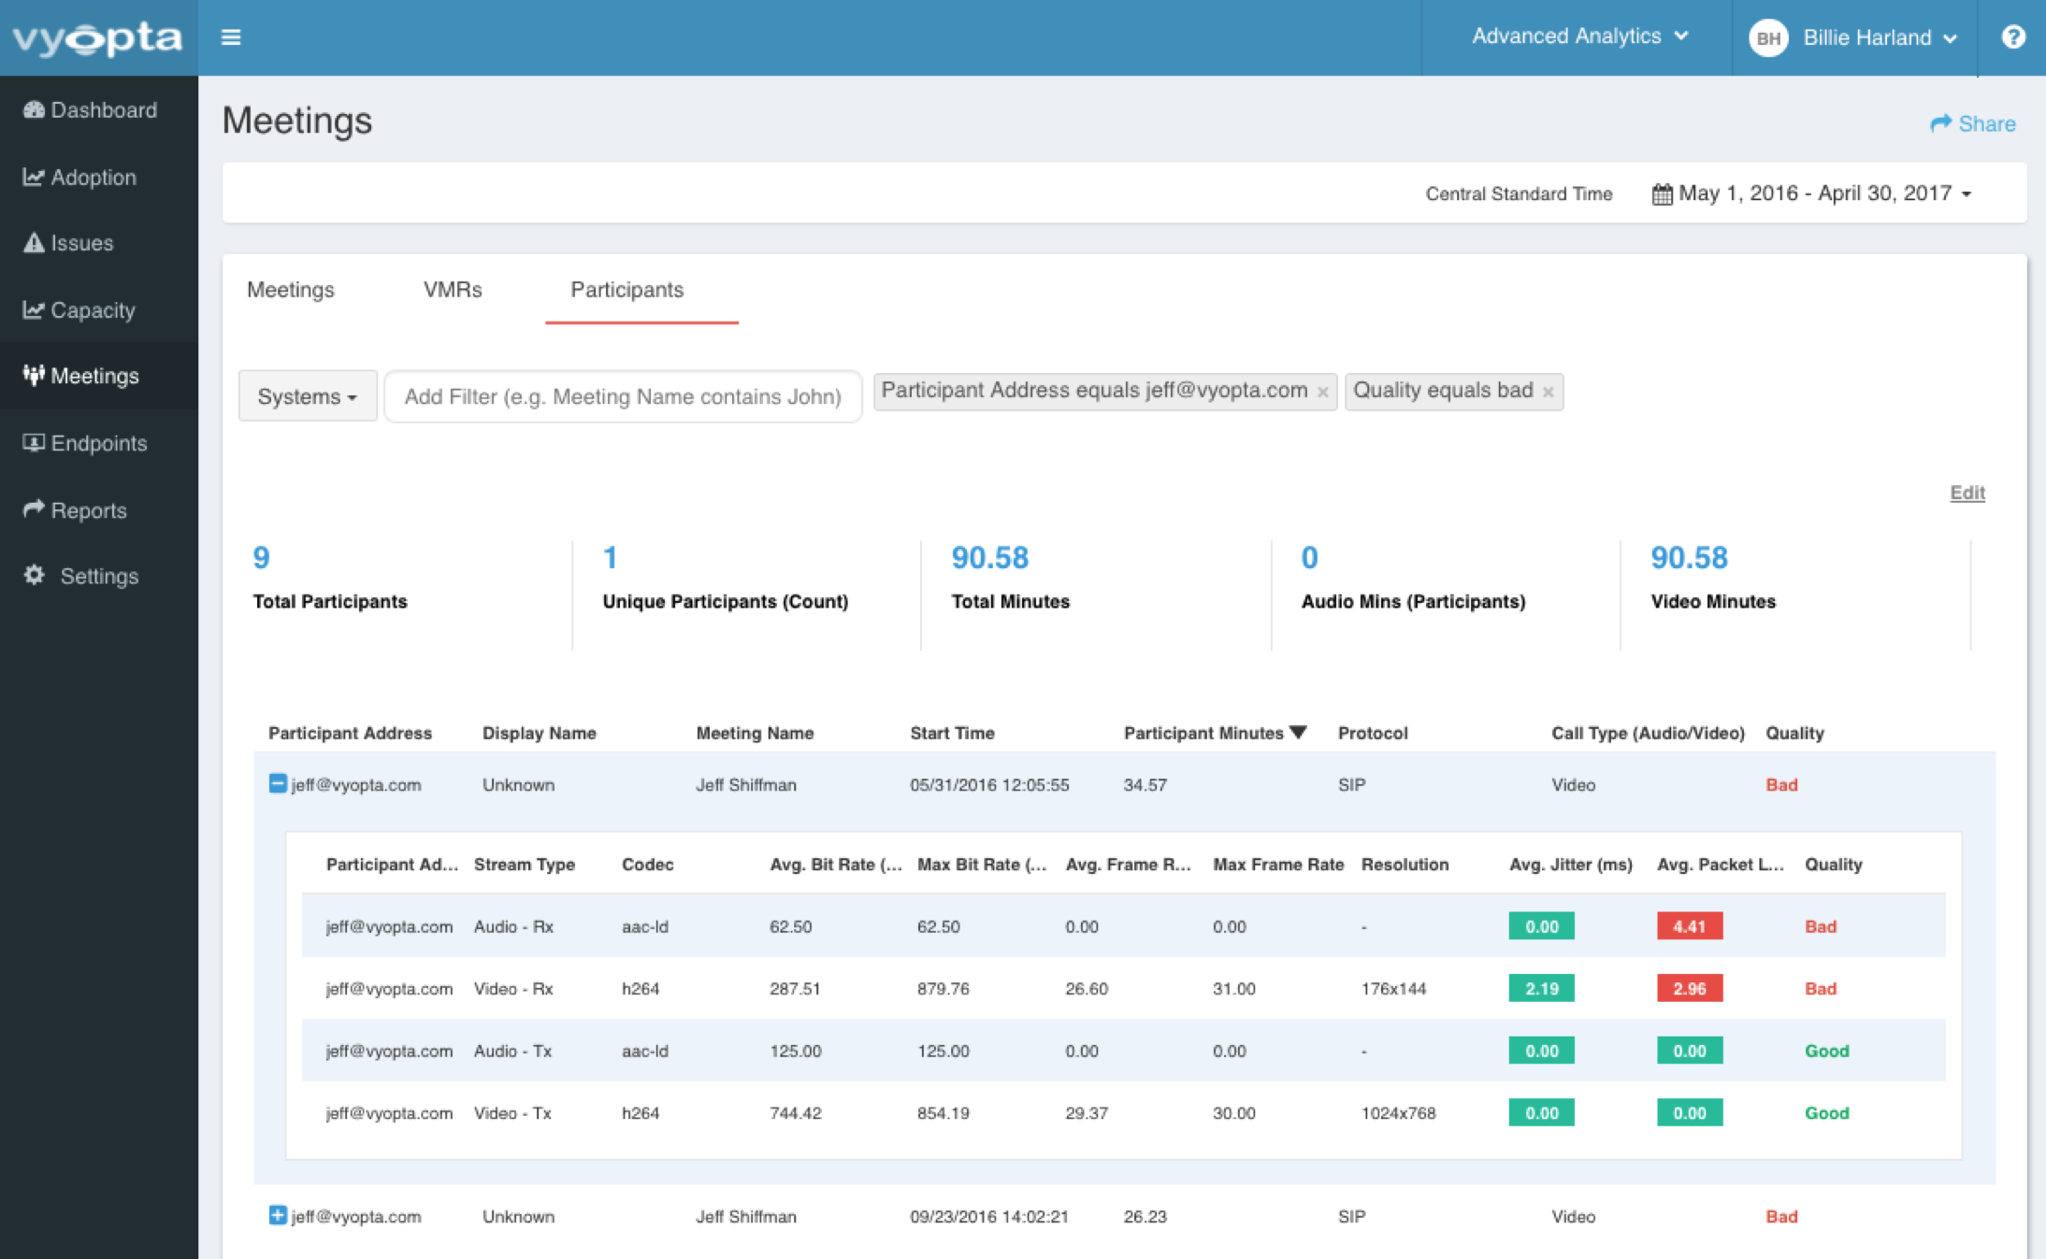This screenshot has height=1259, width=2046.
Task: Sort by Resolution column header
Action: (x=1405, y=865)
